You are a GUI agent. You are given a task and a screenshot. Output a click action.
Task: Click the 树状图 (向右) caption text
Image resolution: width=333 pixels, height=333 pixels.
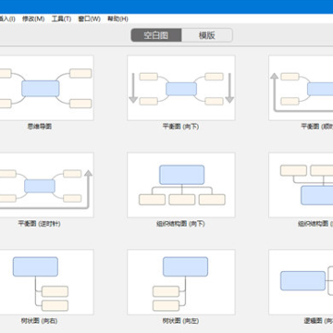tap(40, 321)
